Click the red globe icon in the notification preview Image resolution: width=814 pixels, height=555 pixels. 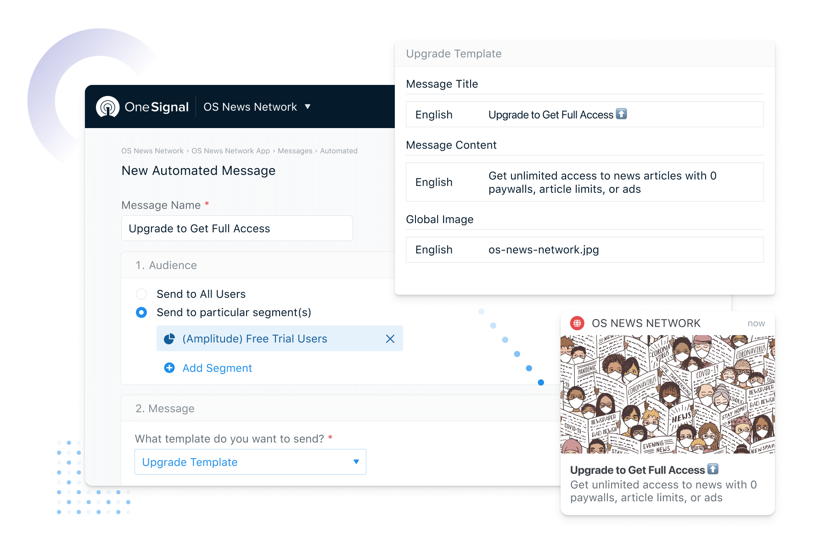click(x=578, y=323)
